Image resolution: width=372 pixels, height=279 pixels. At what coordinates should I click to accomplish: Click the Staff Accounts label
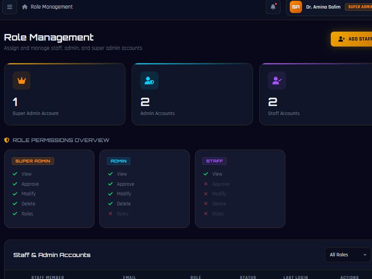click(x=284, y=113)
